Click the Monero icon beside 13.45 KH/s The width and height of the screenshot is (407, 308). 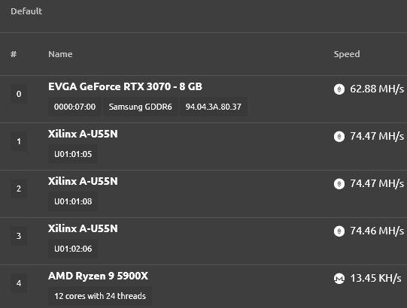(339, 279)
